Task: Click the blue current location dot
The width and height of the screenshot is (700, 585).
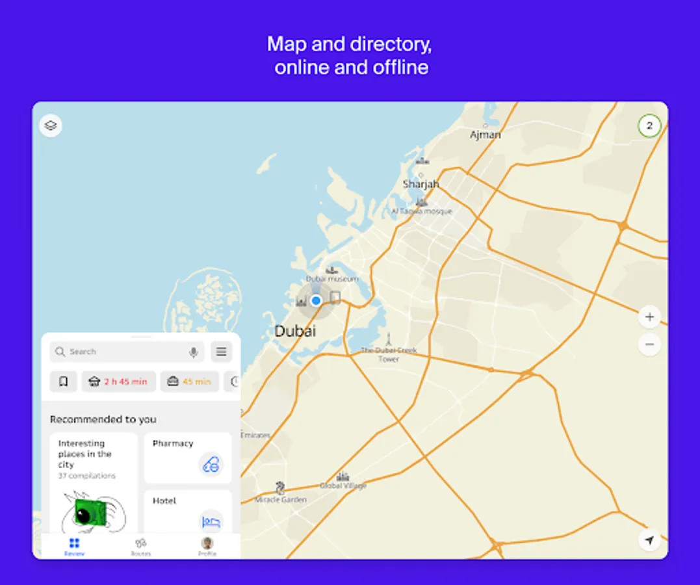Action: point(316,300)
